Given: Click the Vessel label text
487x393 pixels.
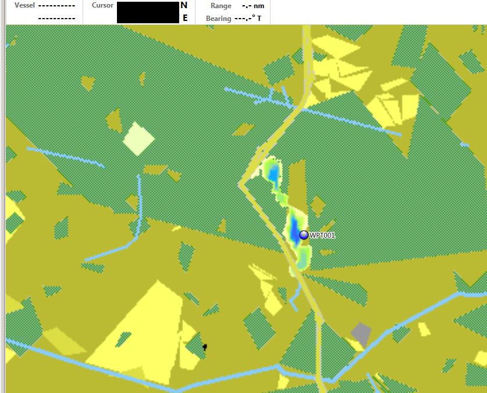Looking at the screenshot, I should [x=24, y=5].
